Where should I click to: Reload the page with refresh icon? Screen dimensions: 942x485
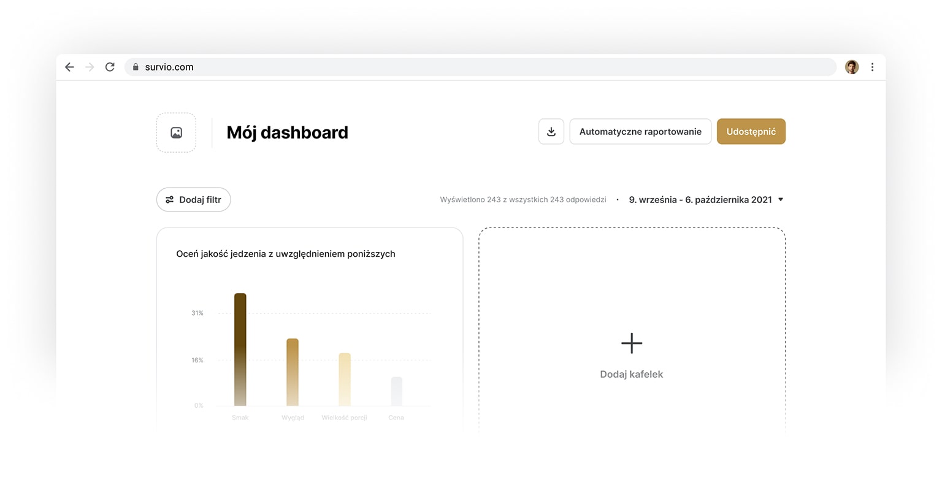pos(110,67)
